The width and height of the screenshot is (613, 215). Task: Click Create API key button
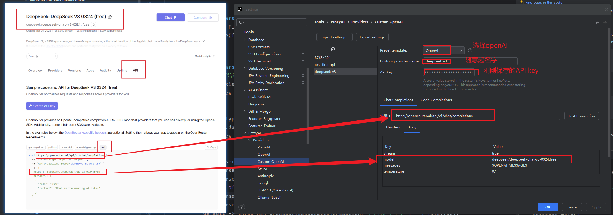42,106
